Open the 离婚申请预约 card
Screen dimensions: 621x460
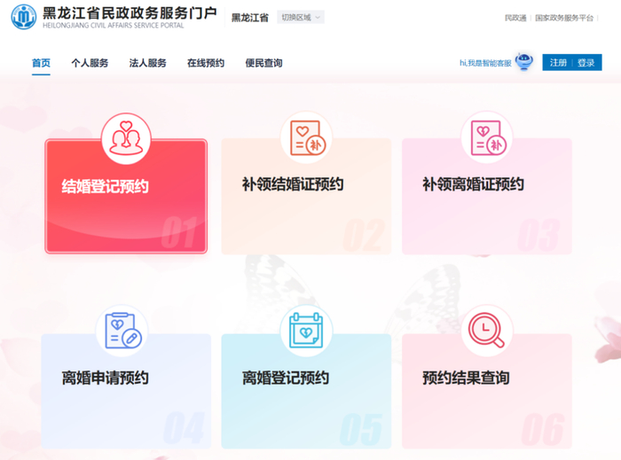coord(126,391)
